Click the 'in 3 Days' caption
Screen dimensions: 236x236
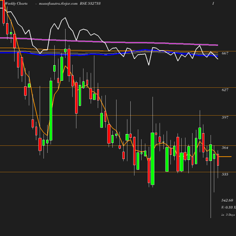pos(228,215)
